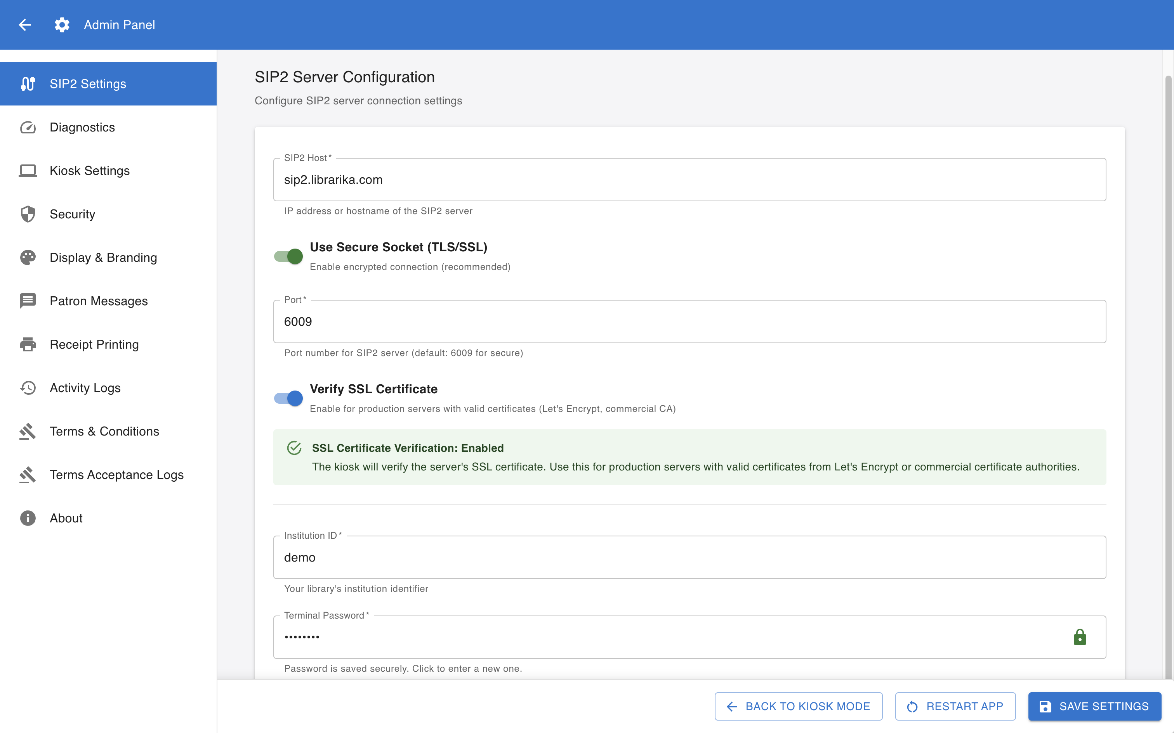The image size is (1174, 733).
Task: Disable Use Secure Socket (TLS/SSL)
Action: tap(288, 256)
